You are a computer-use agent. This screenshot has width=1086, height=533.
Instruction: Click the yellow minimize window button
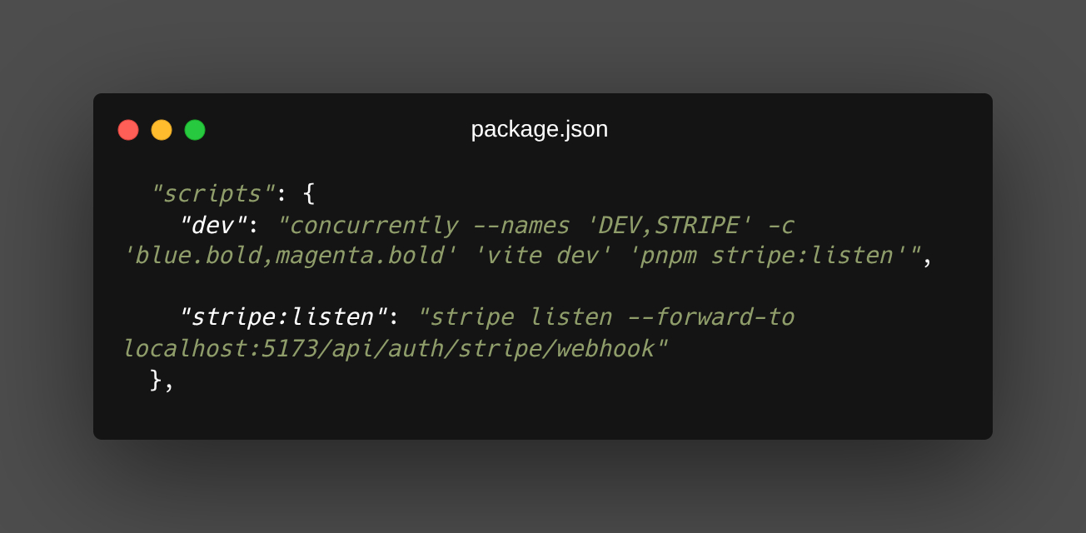pos(162,130)
